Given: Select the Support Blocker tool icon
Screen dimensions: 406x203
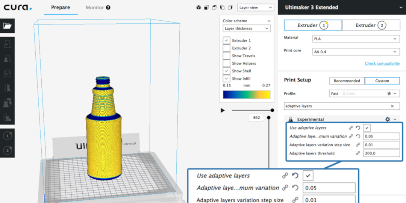Looking at the screenshot, I should 7,117.
